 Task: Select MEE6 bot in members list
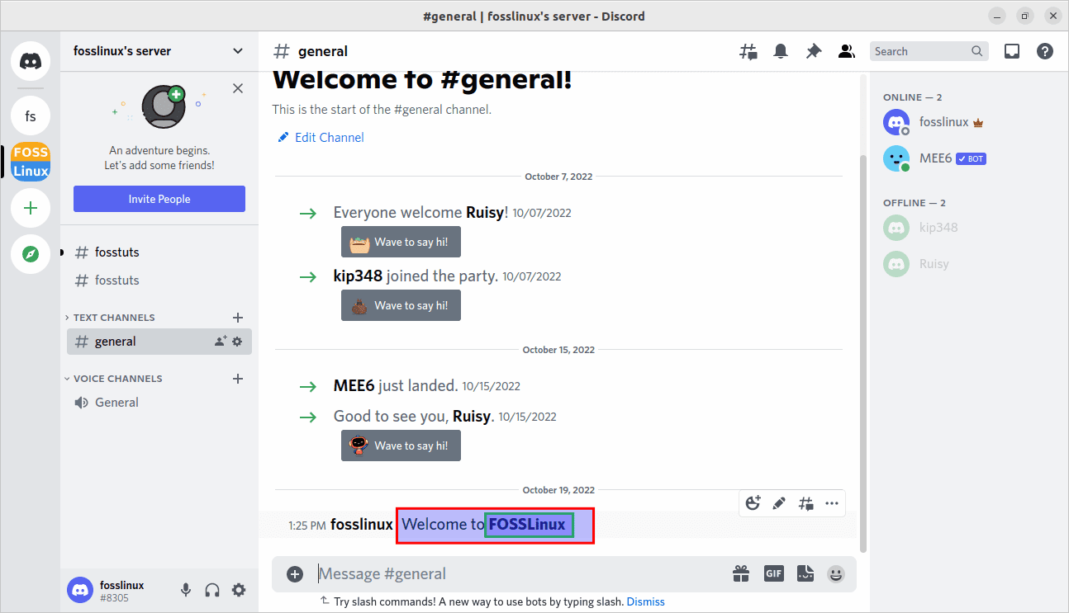tap(969, 158)
